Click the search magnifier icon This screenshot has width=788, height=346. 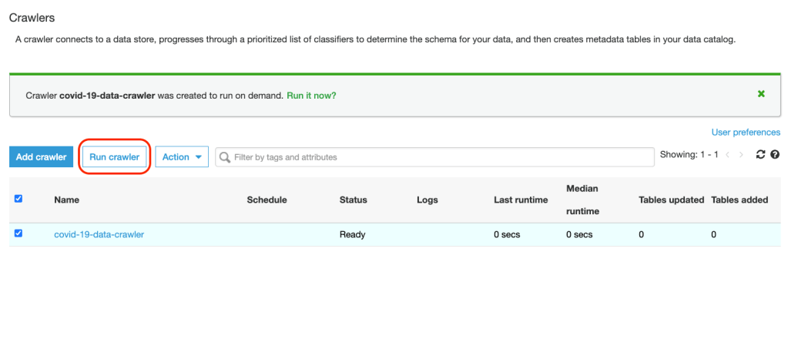click(x=225, y=157)
